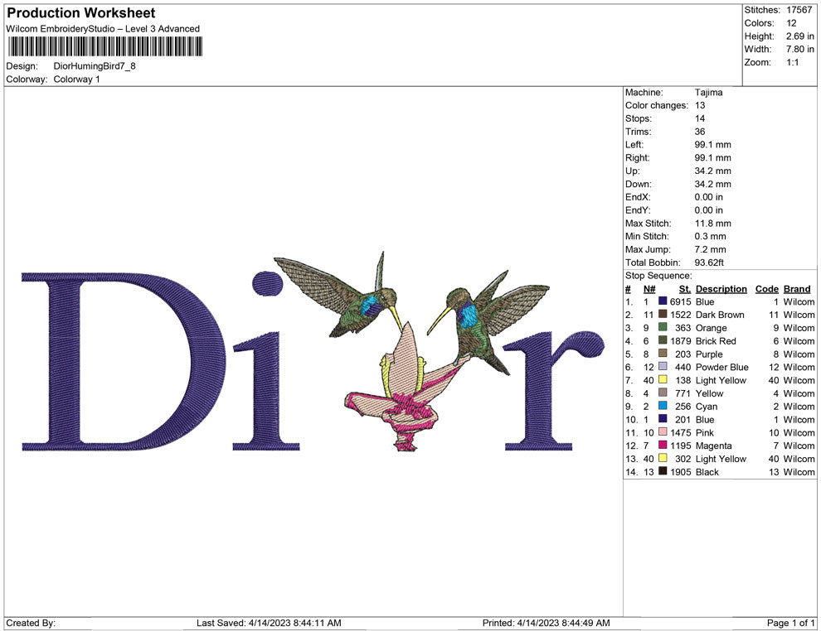Click the Code column header
The image size is (821, 631).
click(x=767, y=288)
